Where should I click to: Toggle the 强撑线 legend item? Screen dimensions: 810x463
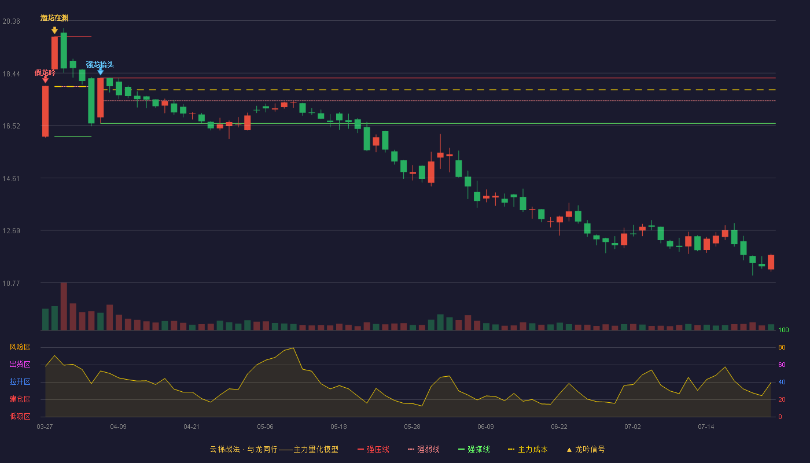click(474, 449)
